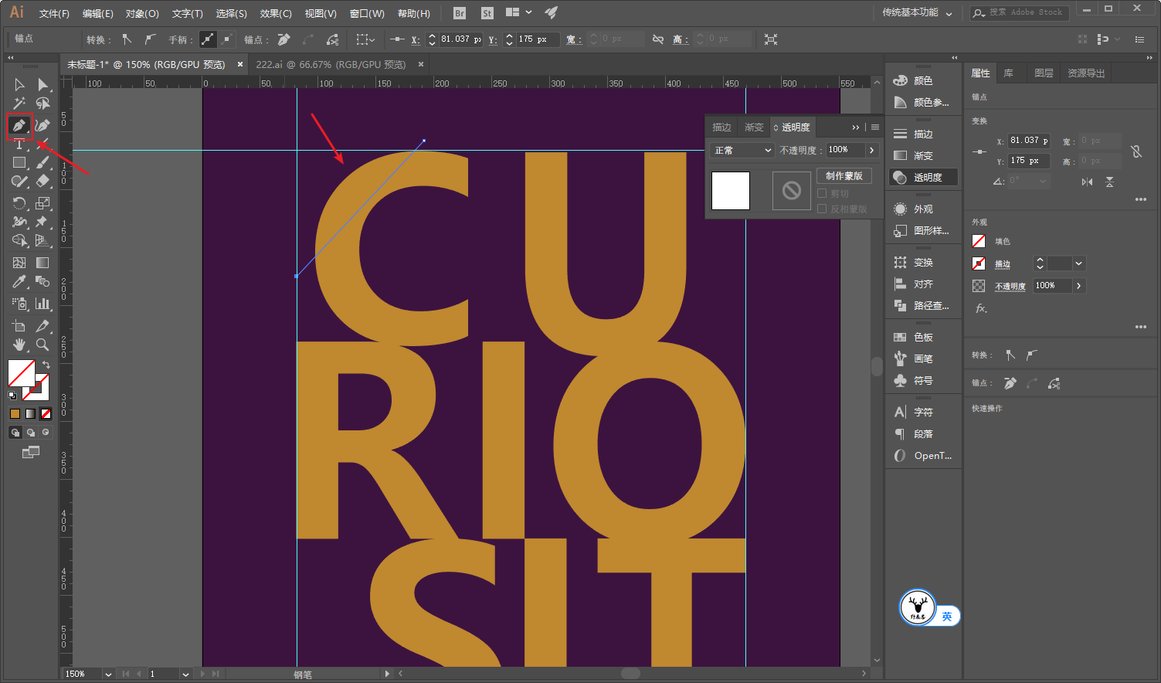Click the 描边 stroke swatch in Properties

tap(979, 263)
